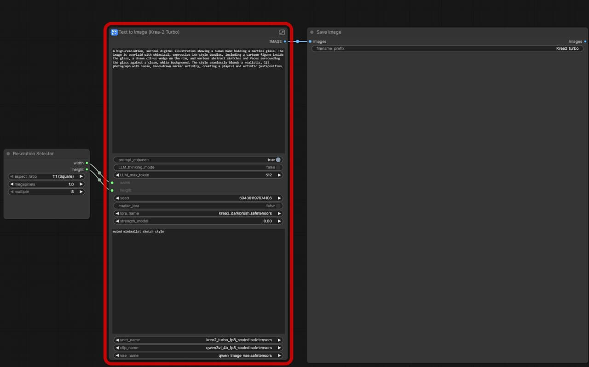This screenshot has width=589, height=367.
Task: Click the width output port on Resolution Selector
Action: [x=87, y=163]
